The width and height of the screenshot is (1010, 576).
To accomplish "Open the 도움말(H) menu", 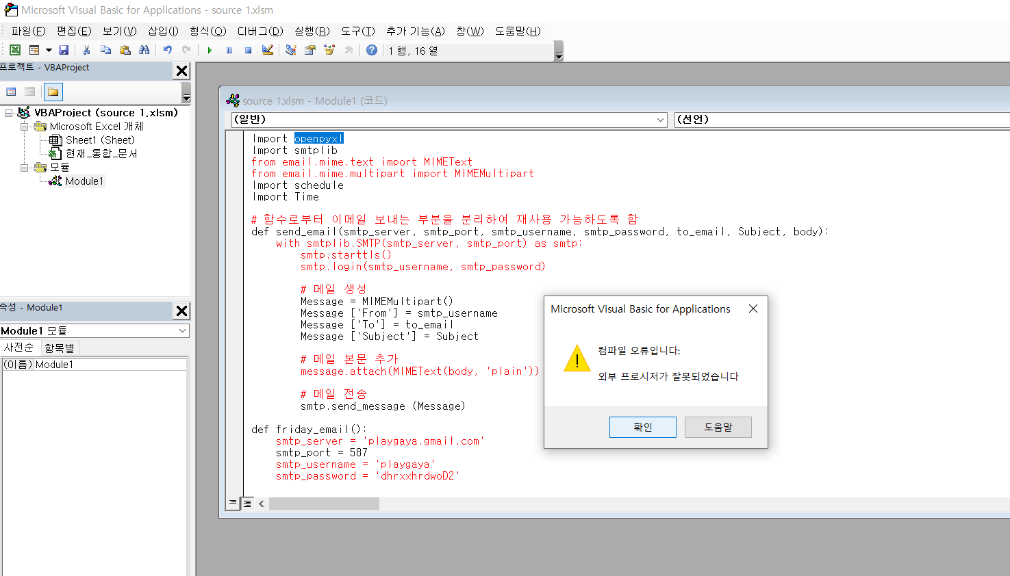I will click(518, 31).
